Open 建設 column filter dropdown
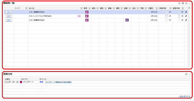This screenshot has width=194, height=101. click(x=105, y=8)
